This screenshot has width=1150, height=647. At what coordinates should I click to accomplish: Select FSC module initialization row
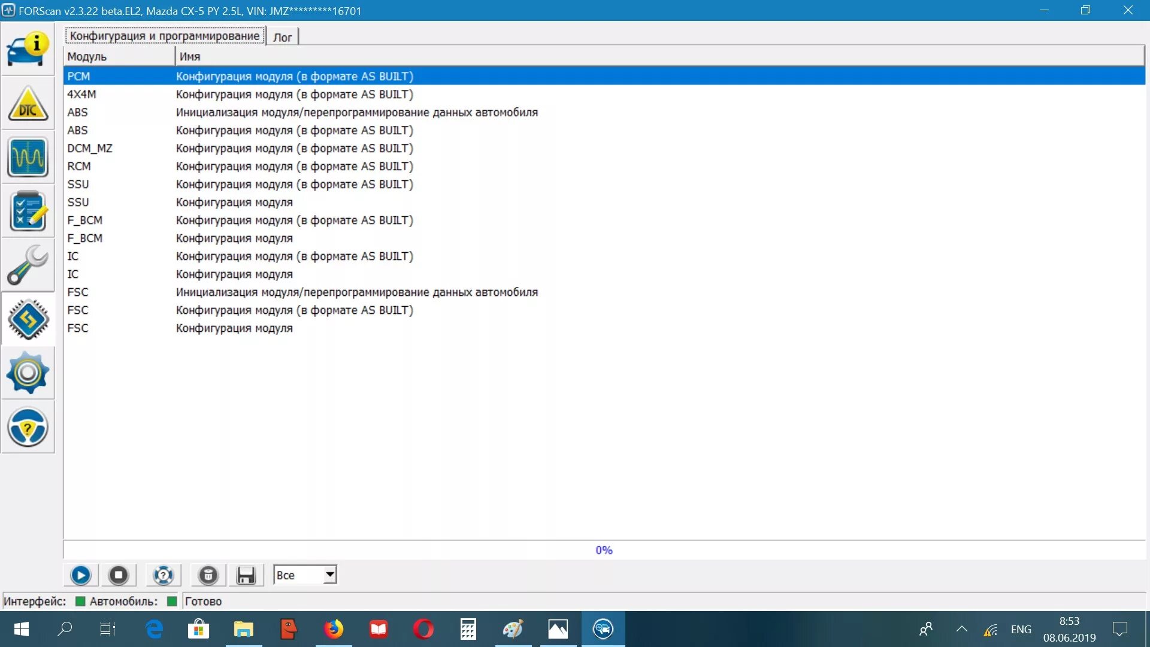click(x=604, y=292)
